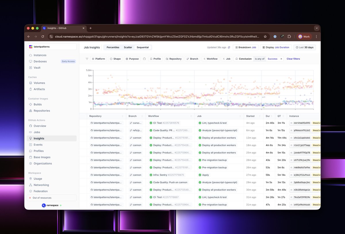Add a Job filter
Screen dimensions: 345x234
coord(227,59)
